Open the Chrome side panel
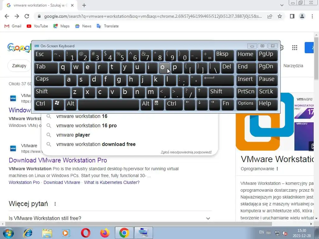Screen dimensions: 319x239 (292, 16)
